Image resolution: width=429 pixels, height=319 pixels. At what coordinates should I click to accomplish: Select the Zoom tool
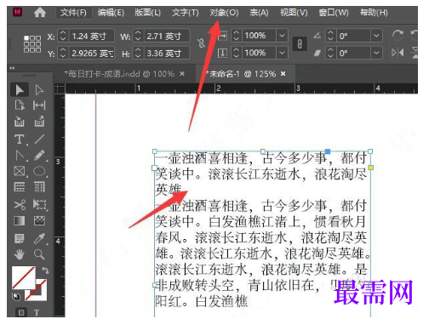(x=39, y=254)
